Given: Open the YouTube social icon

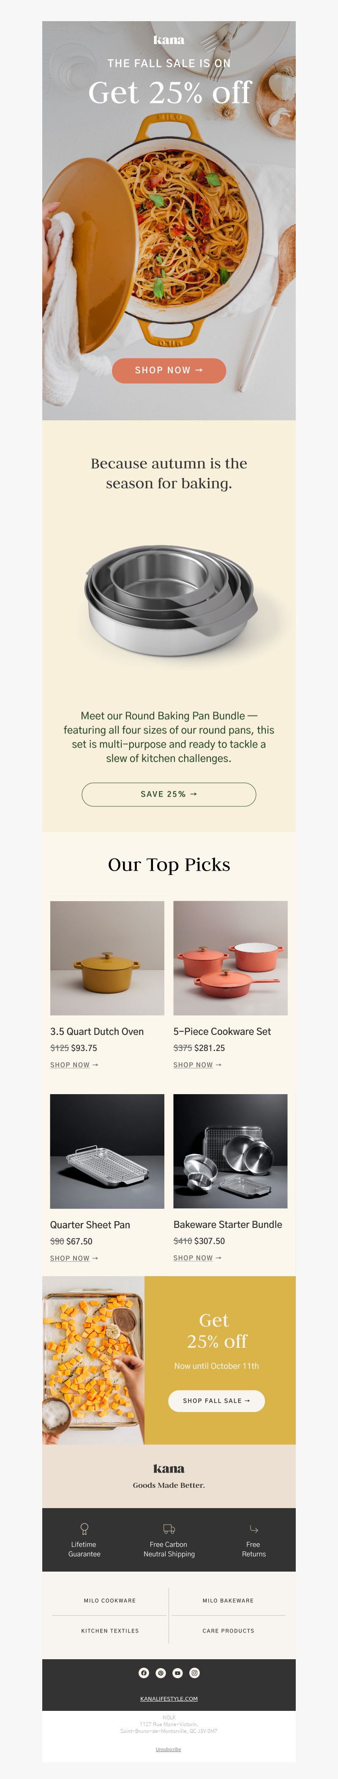Looking at the screenshot, I should pos(177,1673).
